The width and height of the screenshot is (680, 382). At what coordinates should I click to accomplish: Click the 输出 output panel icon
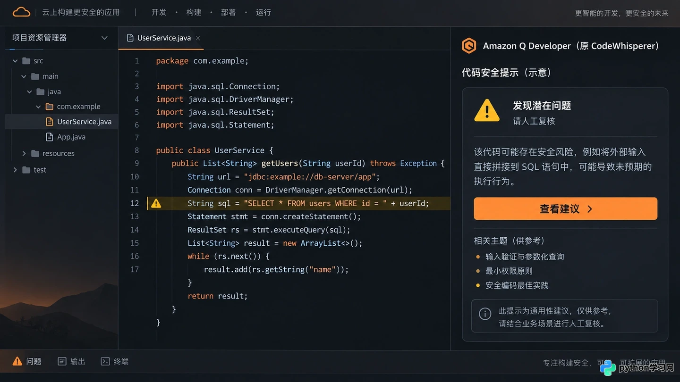pyautogui.click(x=62, y=361)
